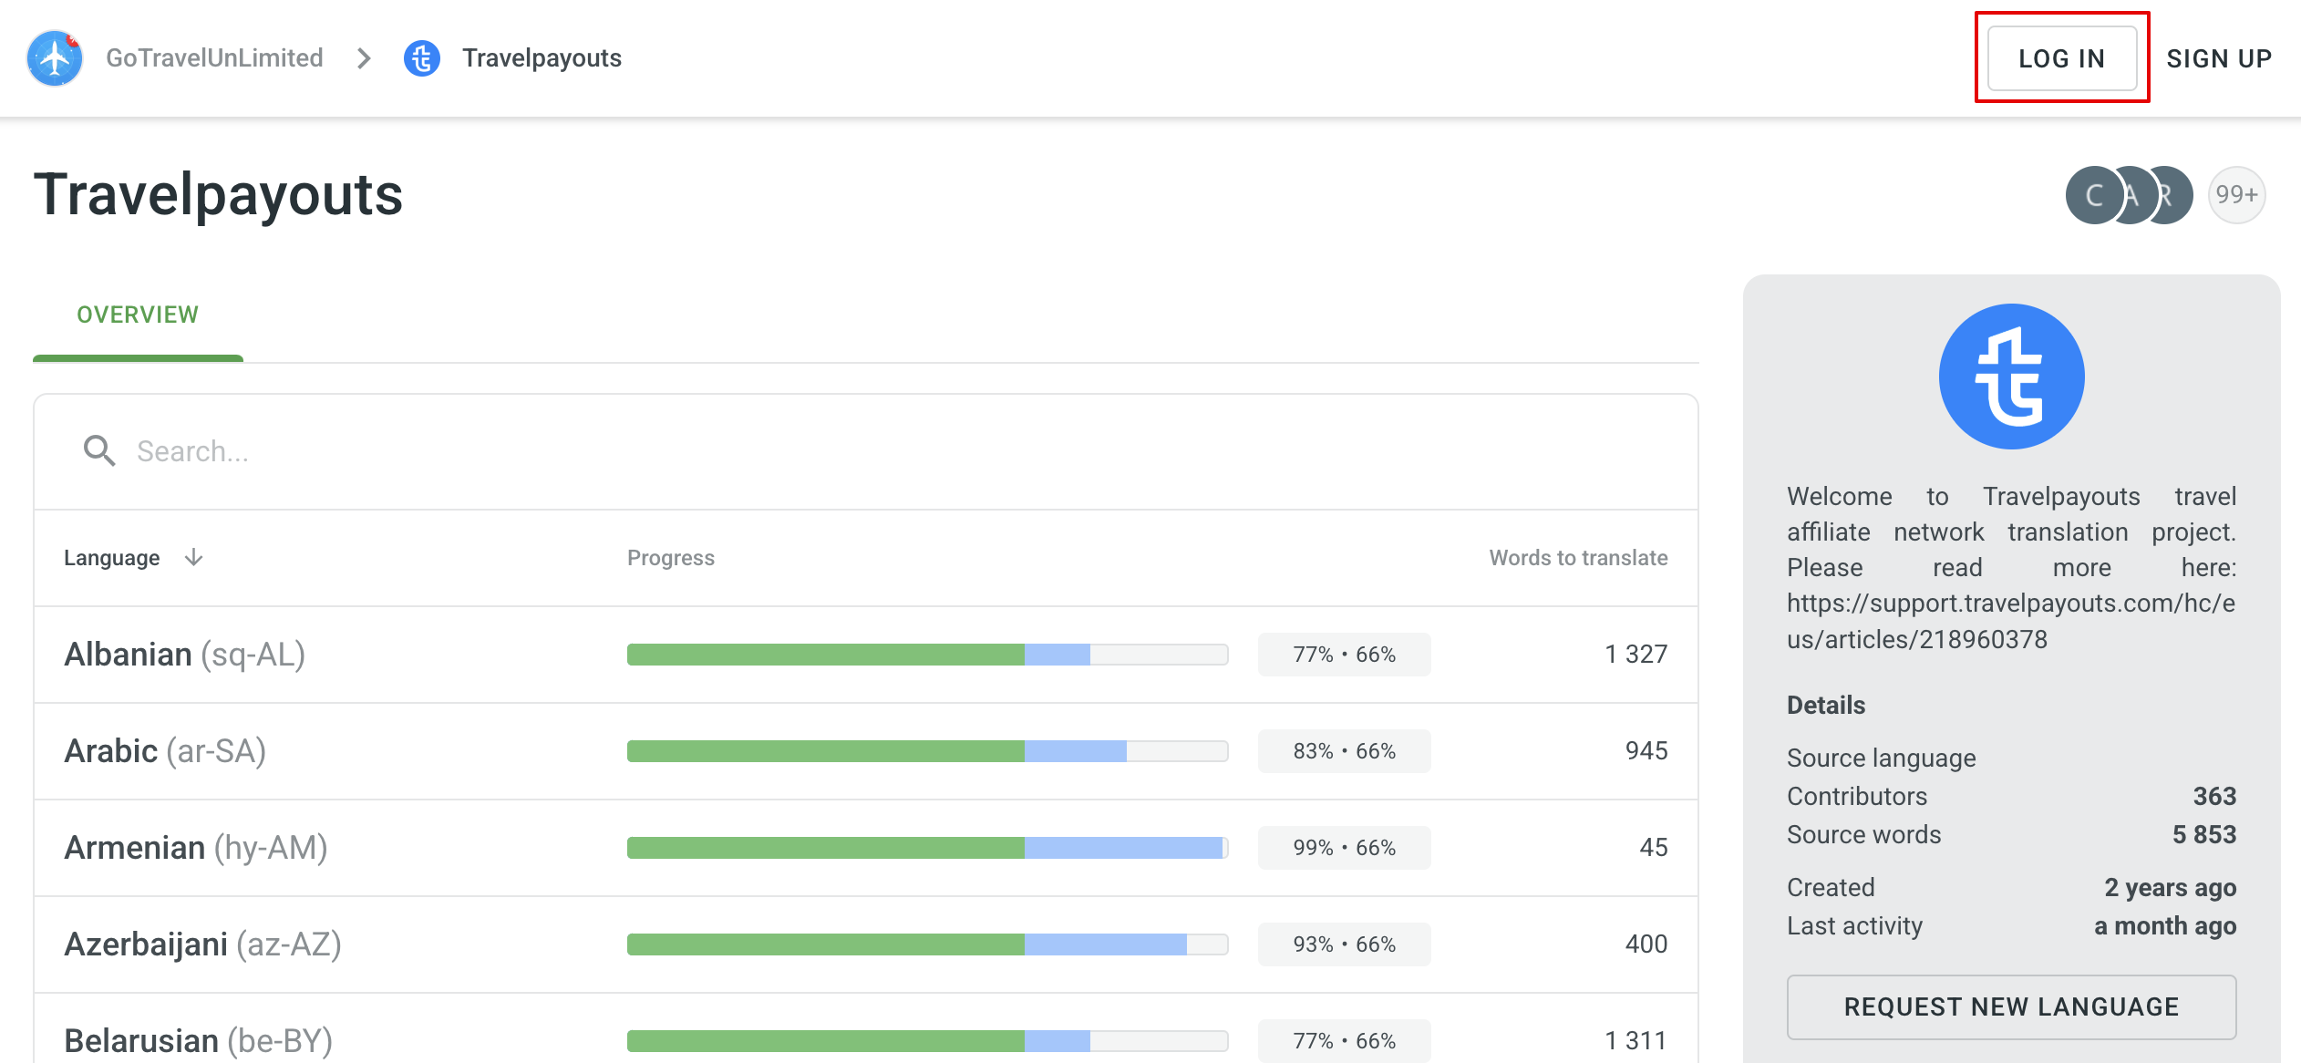The height and width of the screenshot is (1063, 2301).
Task: Click the Travelpayouts breadcrumb logo icon
Action: (422, 58)
